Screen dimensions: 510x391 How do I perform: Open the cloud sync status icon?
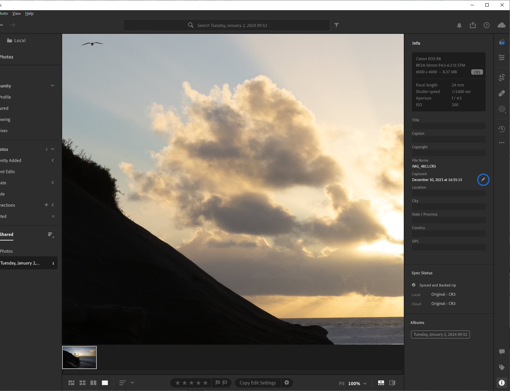pyautogui.click(x=501, y=25)
